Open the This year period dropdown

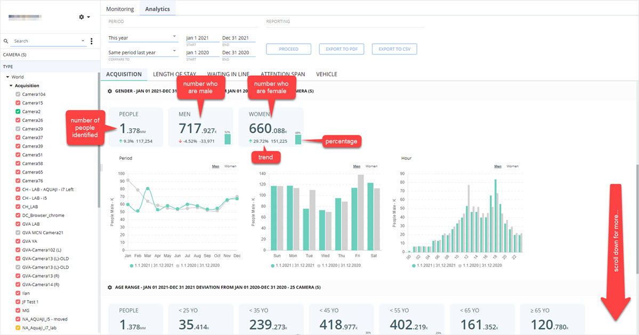pyautogui.click(x=143, y=38)
